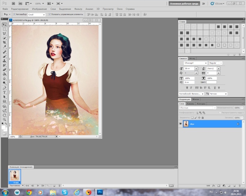Select the Rectangle shape tool

pyautogui.click(x=4, y=101)
